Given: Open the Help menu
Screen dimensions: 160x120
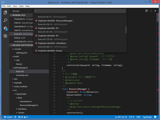Looking at the screenshot, I should tap(27, 6).
